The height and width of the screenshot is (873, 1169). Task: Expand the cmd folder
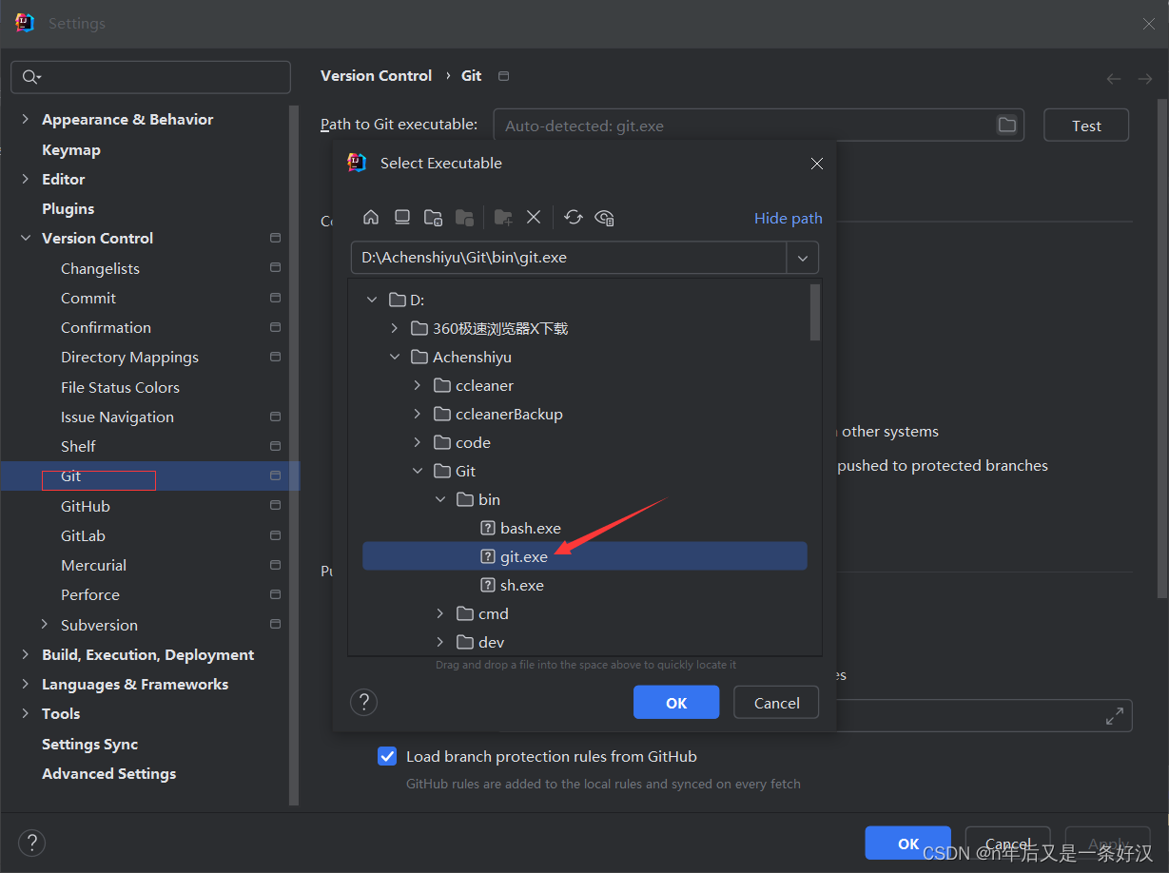coord(440,613)
